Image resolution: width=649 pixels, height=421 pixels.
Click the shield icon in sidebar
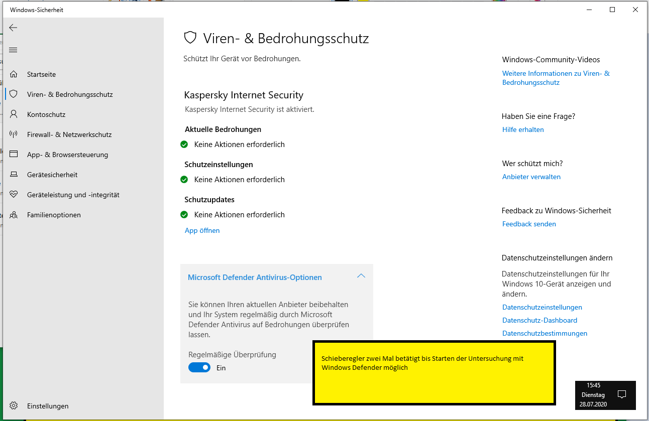click(14, 94)
